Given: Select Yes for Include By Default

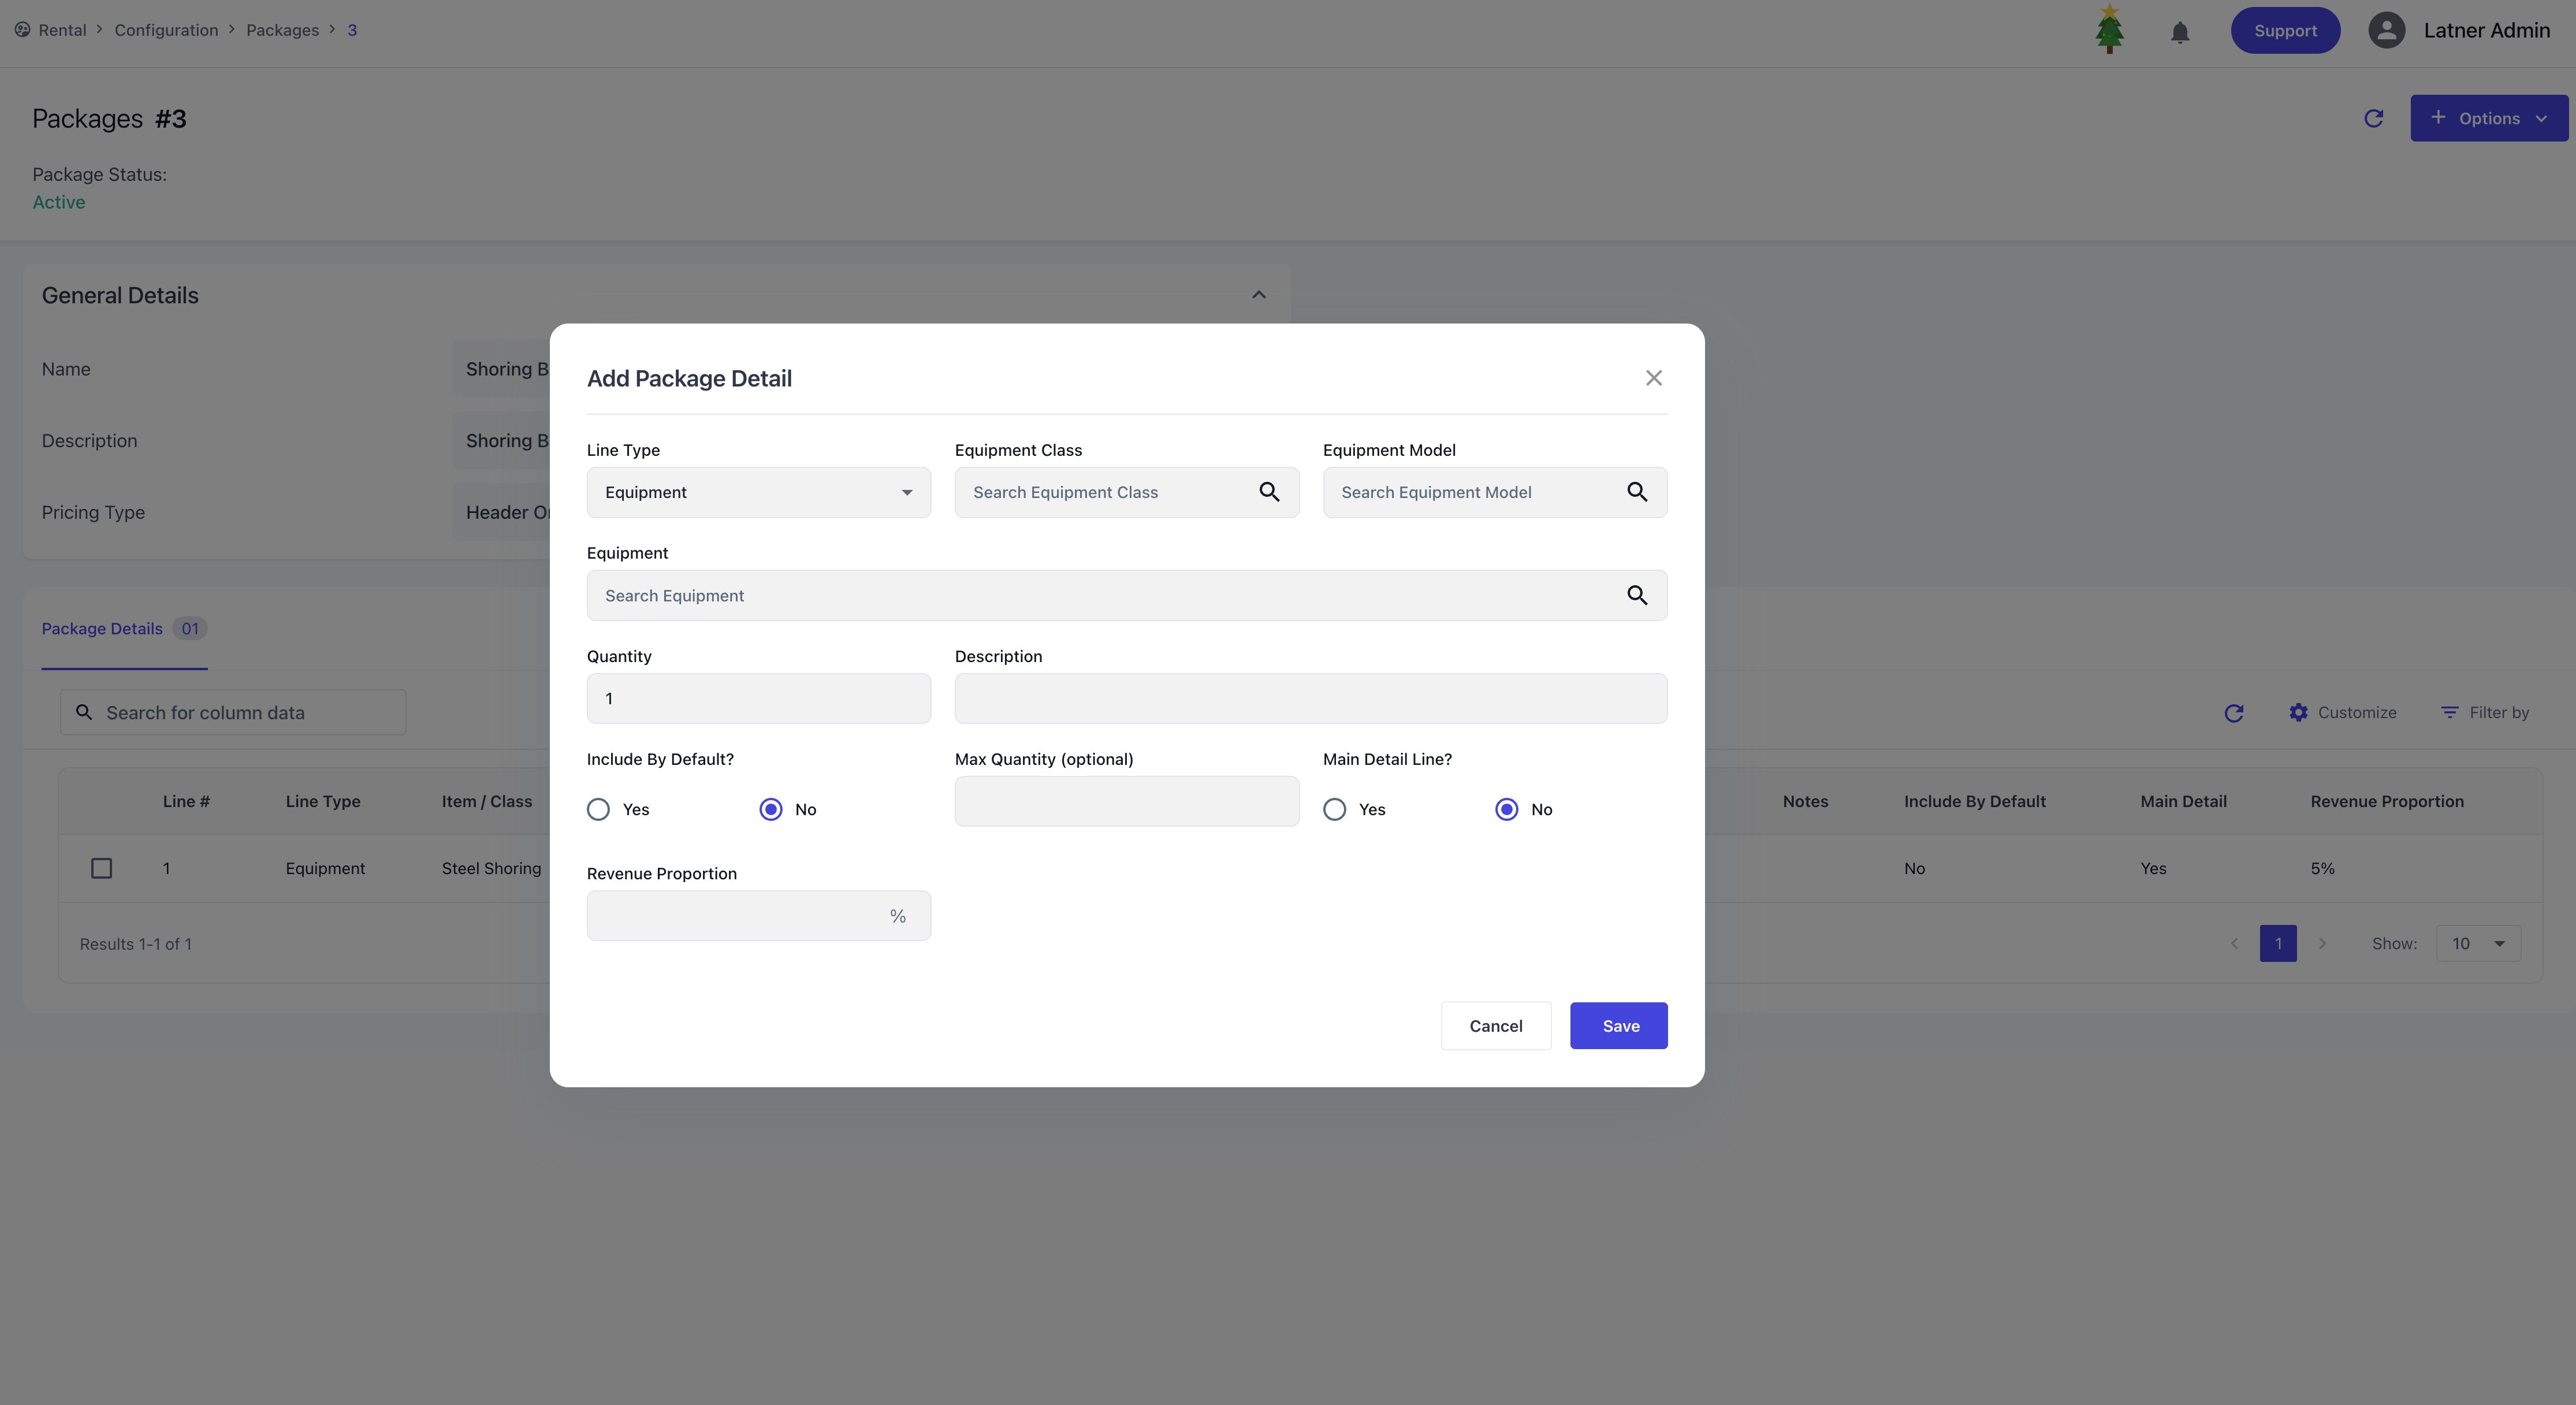Looking at the screenshot, I should [598, 809].
